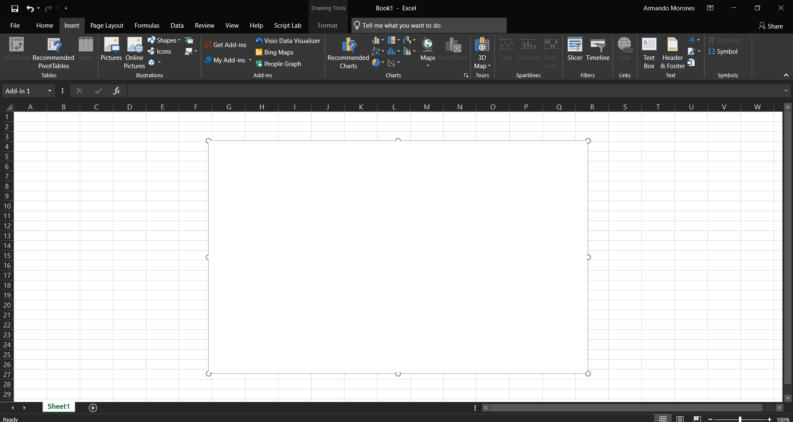The image size is (793, 422).
Task: Switch to Page Layout view
Action: pos(680,419)
